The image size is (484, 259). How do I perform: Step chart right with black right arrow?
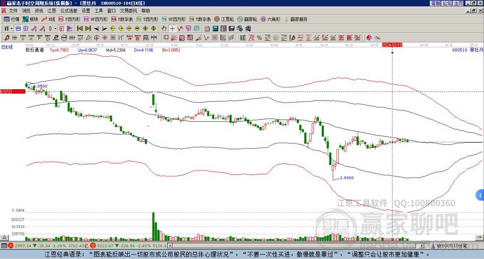(104, 29)
